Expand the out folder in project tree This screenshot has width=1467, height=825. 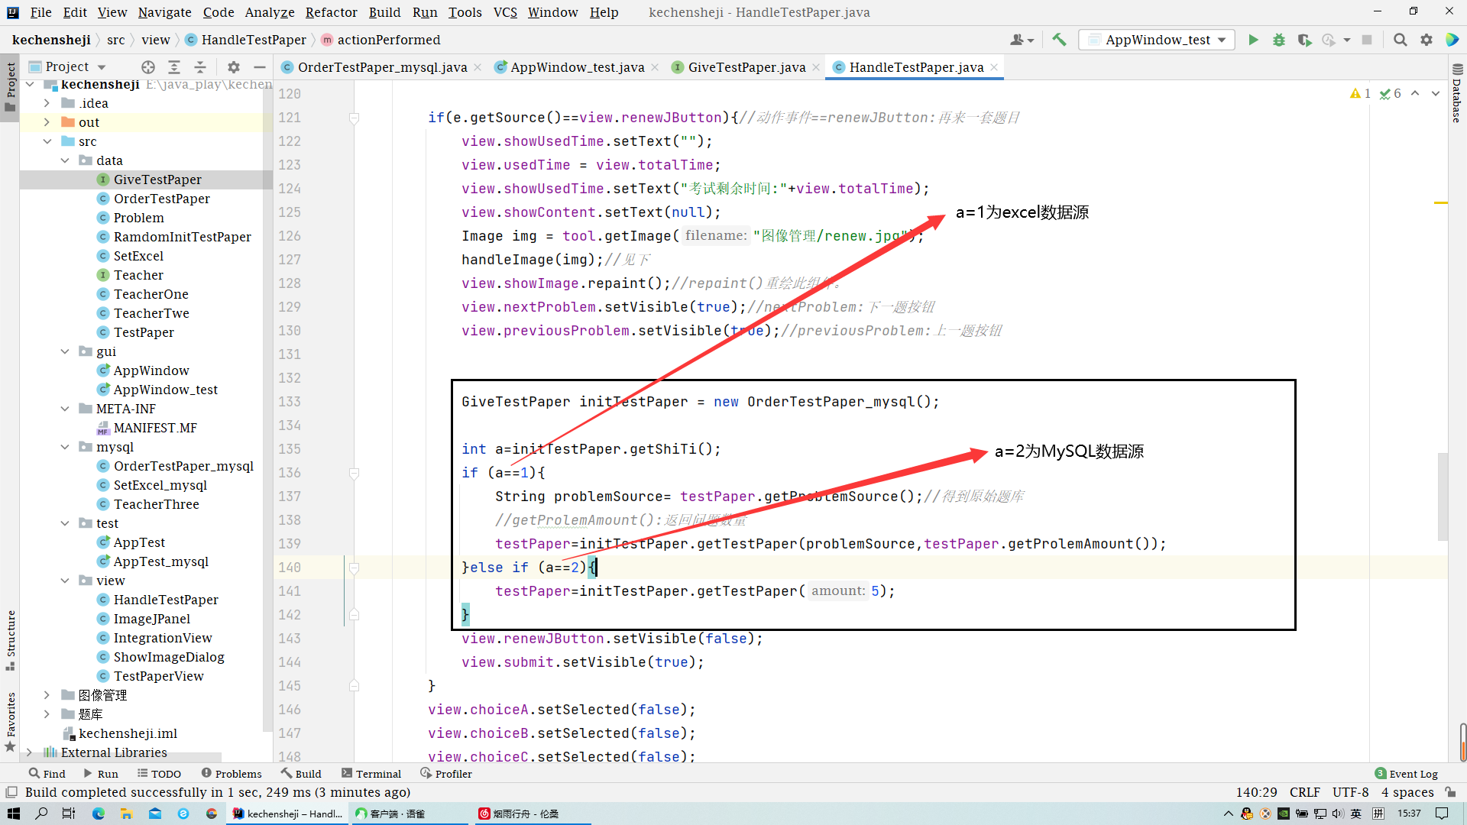pyautogui.click(x=47, y=122)
